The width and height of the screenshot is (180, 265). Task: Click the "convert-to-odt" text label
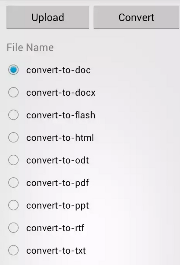(58, 160)
